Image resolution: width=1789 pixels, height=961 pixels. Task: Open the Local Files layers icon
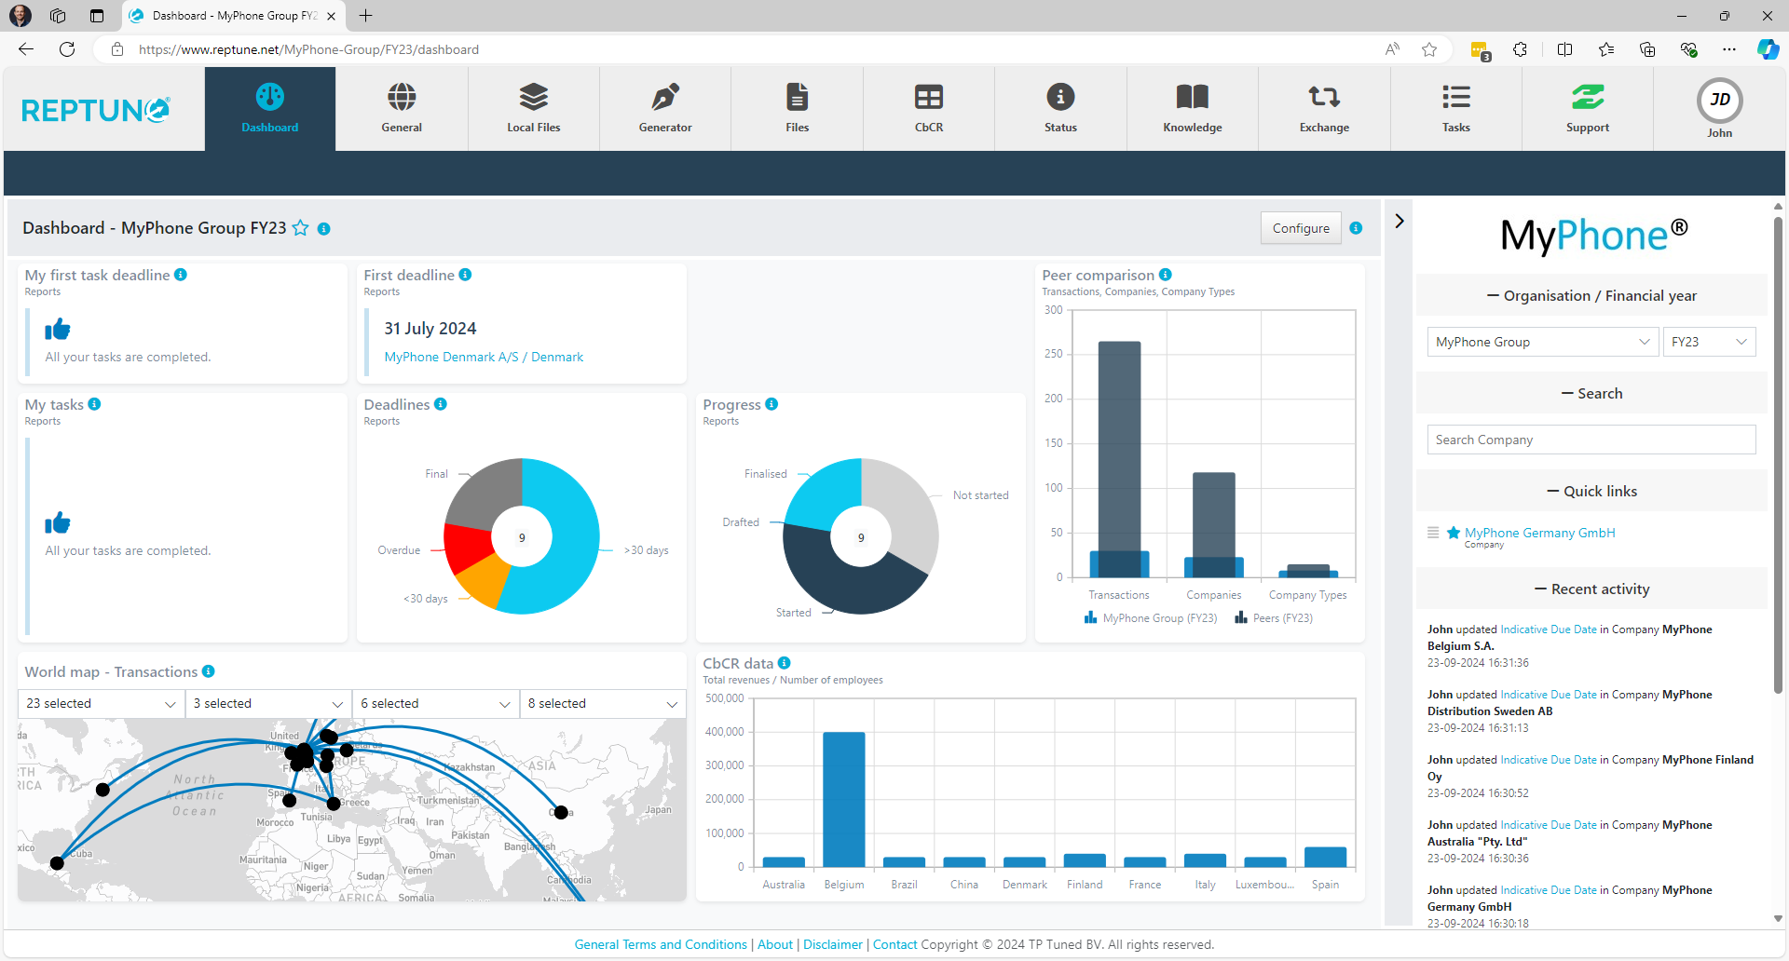(x=533, y=98)
